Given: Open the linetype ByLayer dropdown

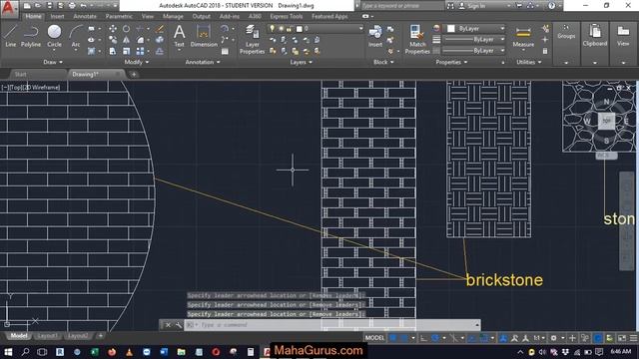Looking at the screenshot, I should pos(474,51).
